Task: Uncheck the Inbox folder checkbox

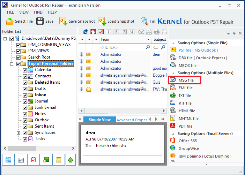Action: pos(25,95)
